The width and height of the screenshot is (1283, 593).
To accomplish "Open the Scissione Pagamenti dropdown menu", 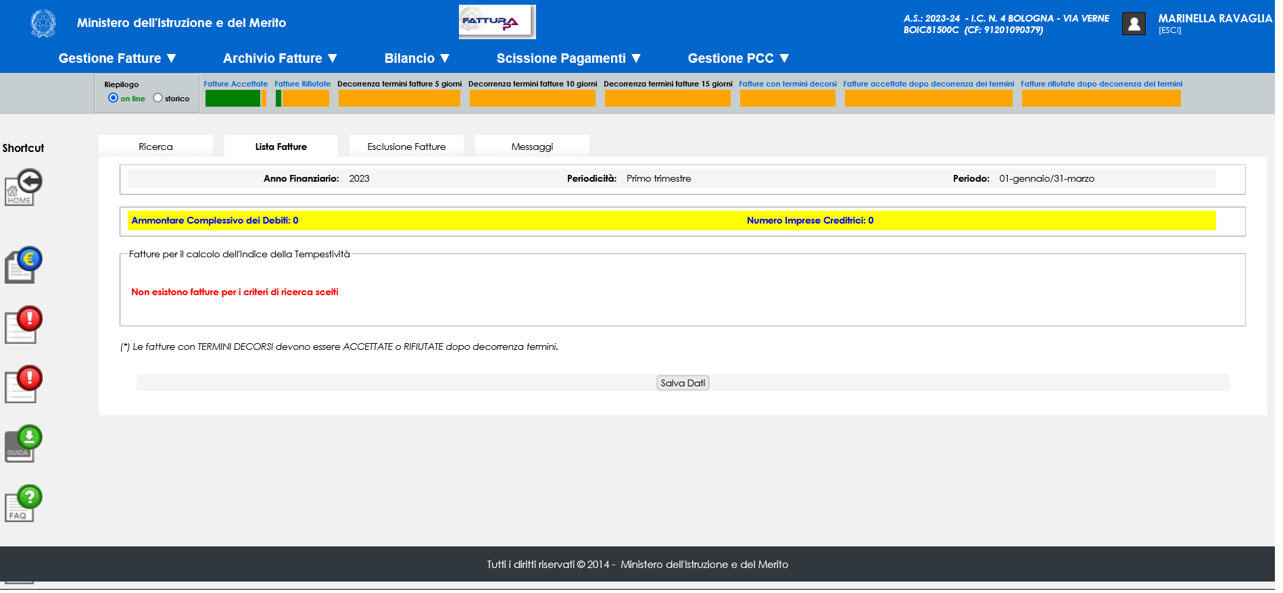I will tap(568, 59).
